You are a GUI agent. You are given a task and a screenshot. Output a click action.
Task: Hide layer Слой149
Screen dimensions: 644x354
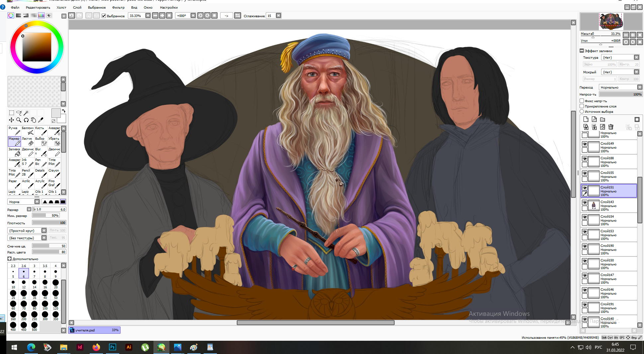pyautogui.click(x=585, y=144)
